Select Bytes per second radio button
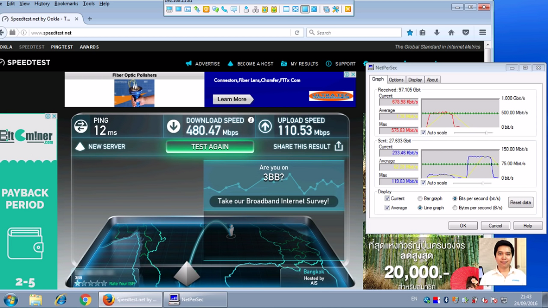Screen dimensions: 548x308 tap(455, 207)
